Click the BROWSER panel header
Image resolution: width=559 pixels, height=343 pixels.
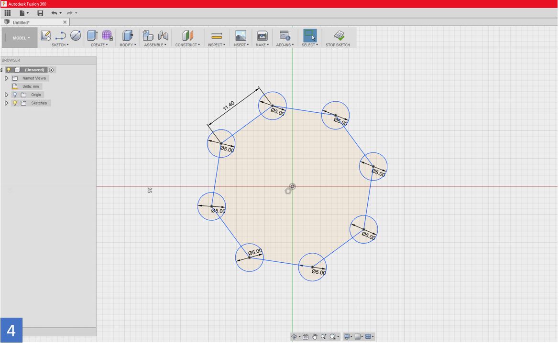coord(48,60)
